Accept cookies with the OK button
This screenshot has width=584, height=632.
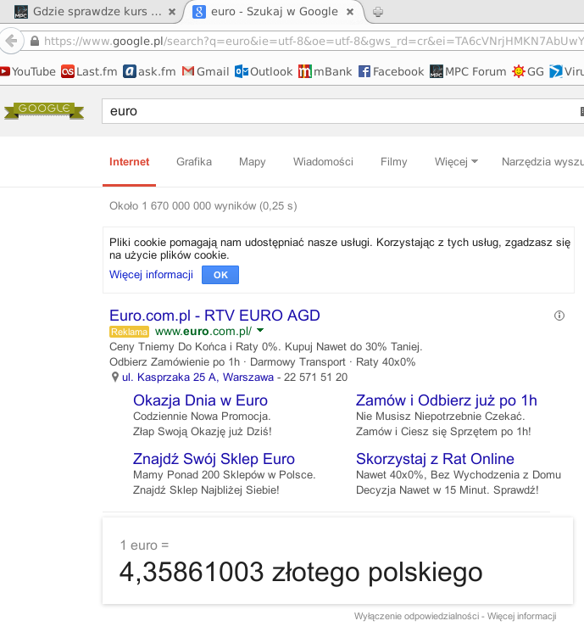[220, 275]
